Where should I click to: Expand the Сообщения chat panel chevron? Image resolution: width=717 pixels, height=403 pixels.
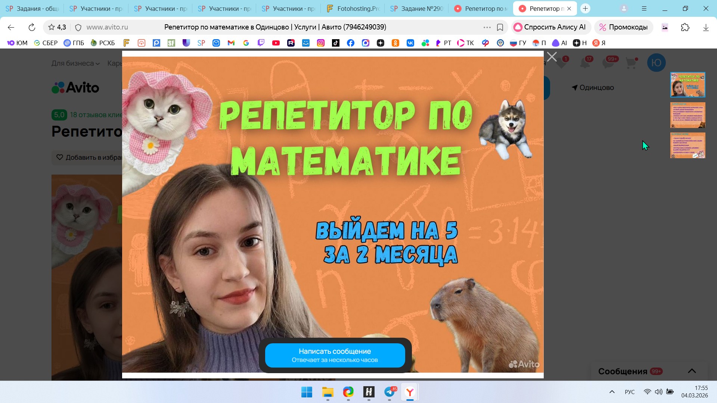pyautogui.click(x=692, y=371)
